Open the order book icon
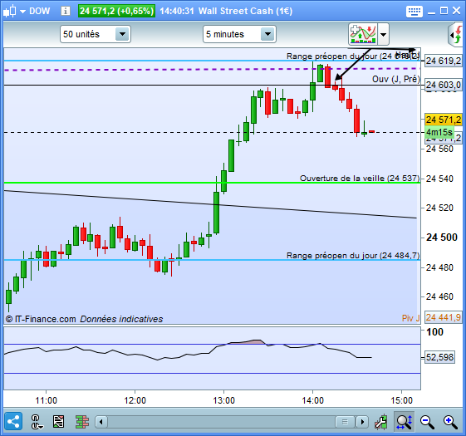The image size is (466, 436). [82, 422]
